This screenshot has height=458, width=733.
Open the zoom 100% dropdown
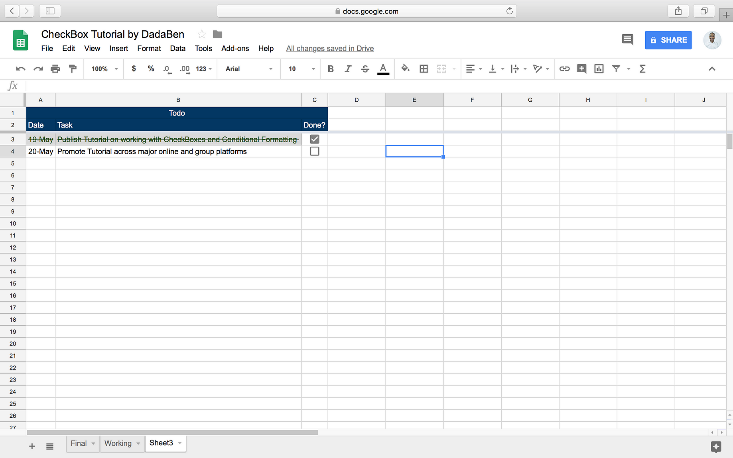[104, 69]
